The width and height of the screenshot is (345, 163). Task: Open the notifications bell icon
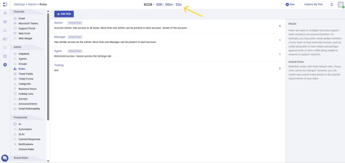coord(332,4)
